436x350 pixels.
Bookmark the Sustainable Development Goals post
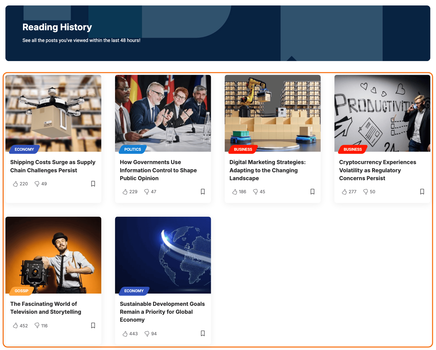[203, 333]
